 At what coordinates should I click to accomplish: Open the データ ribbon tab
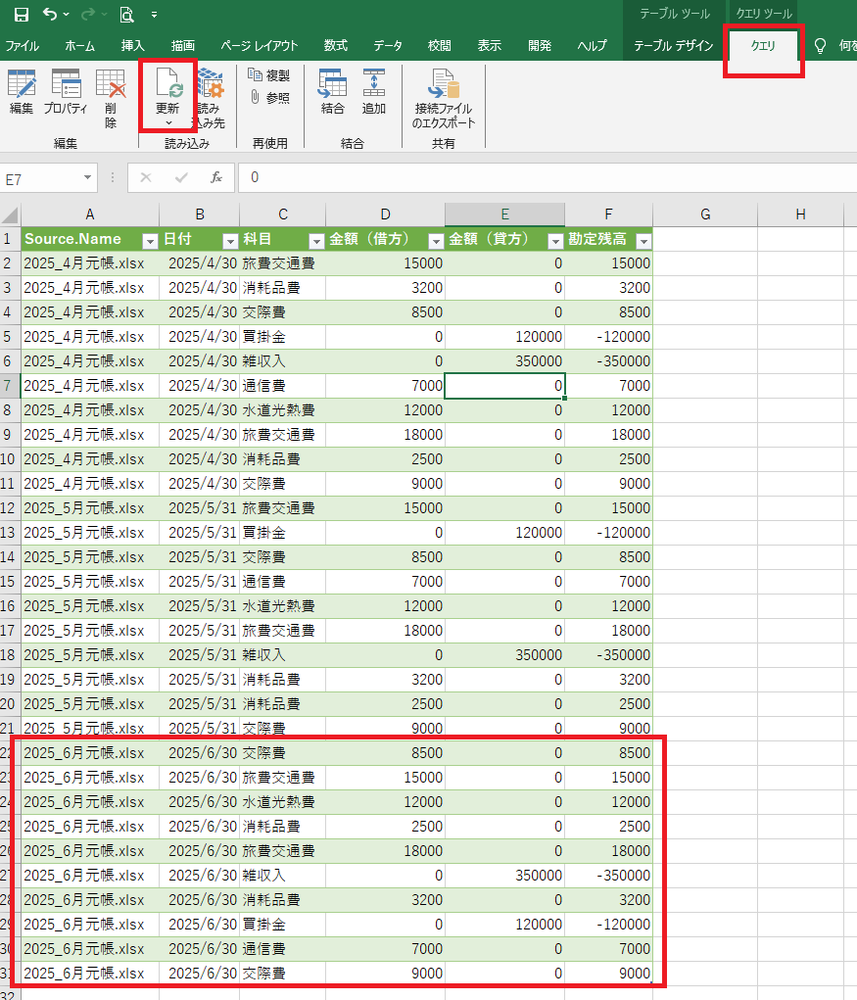[387, 46]
